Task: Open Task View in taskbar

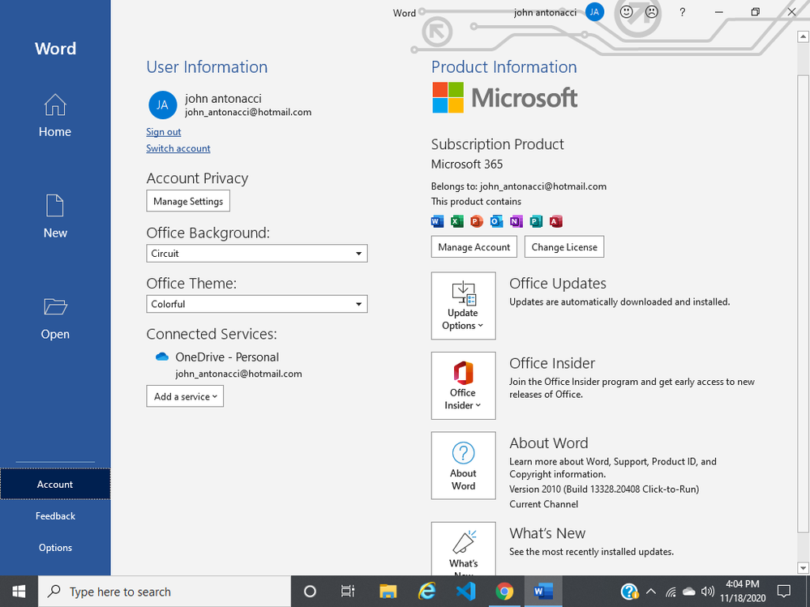Action: (x=348, y=592)
